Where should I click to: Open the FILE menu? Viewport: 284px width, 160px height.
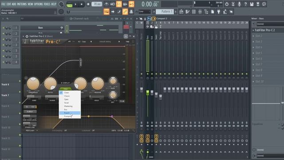pos(3,4)
